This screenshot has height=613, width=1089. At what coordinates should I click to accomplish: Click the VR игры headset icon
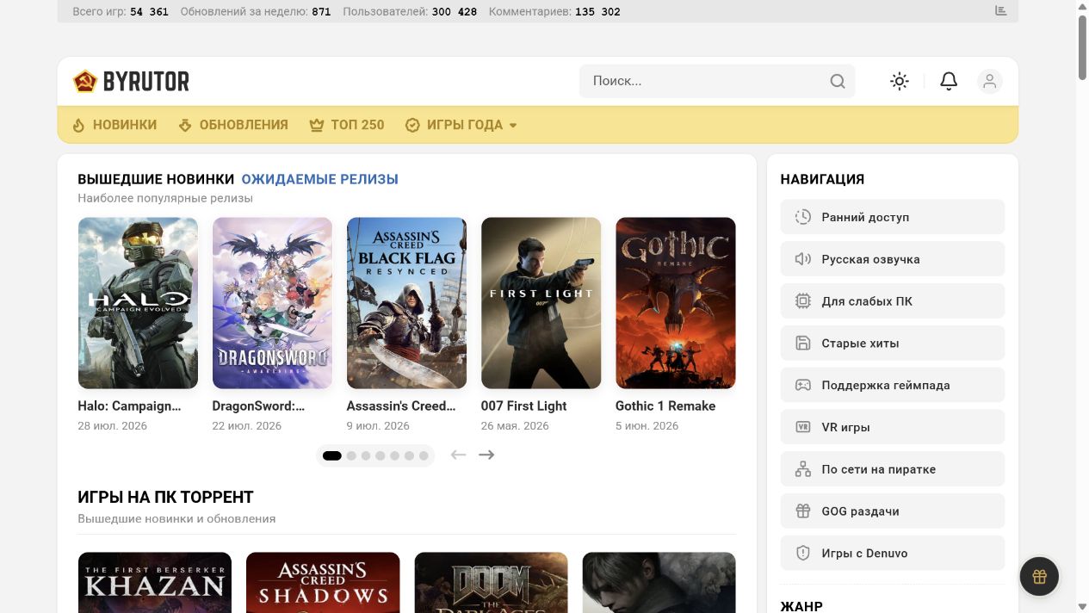803,427
